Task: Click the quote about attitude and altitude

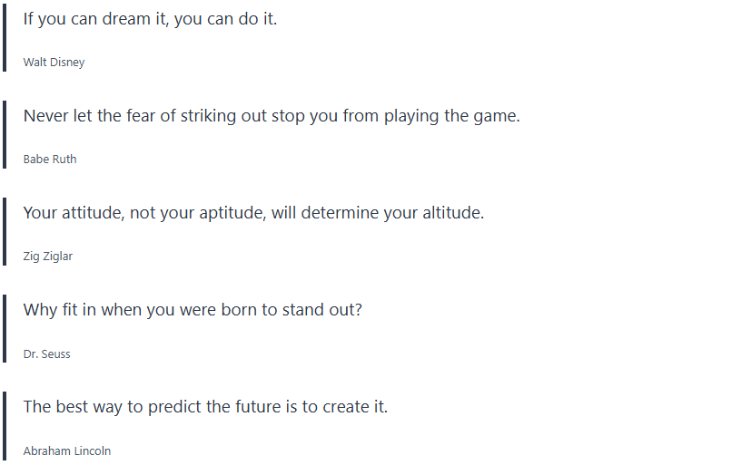Action: (253, 213)
